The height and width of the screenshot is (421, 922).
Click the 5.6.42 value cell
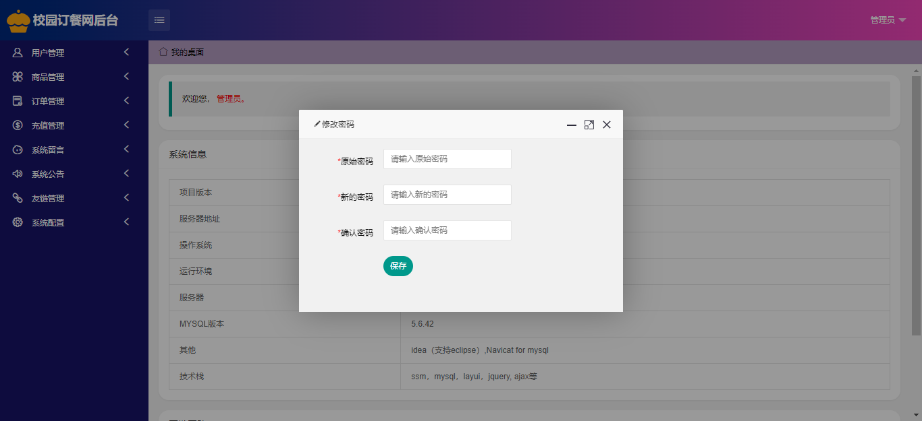click(x=645, y=324)
